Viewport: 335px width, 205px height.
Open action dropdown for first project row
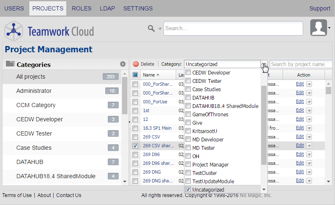pyautogui.click(x=309, y=84)
